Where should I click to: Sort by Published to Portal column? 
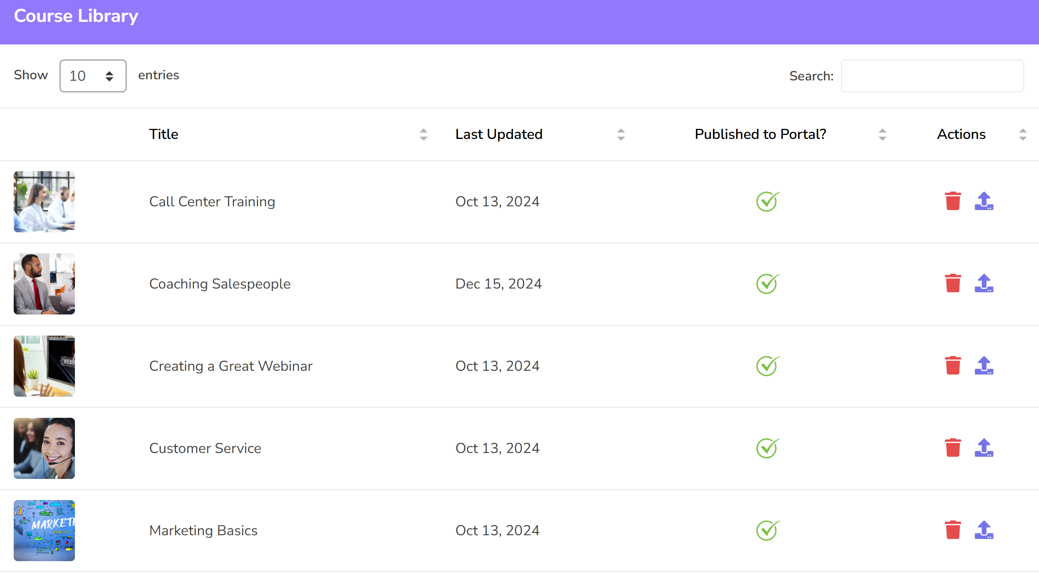click(760, 134)
